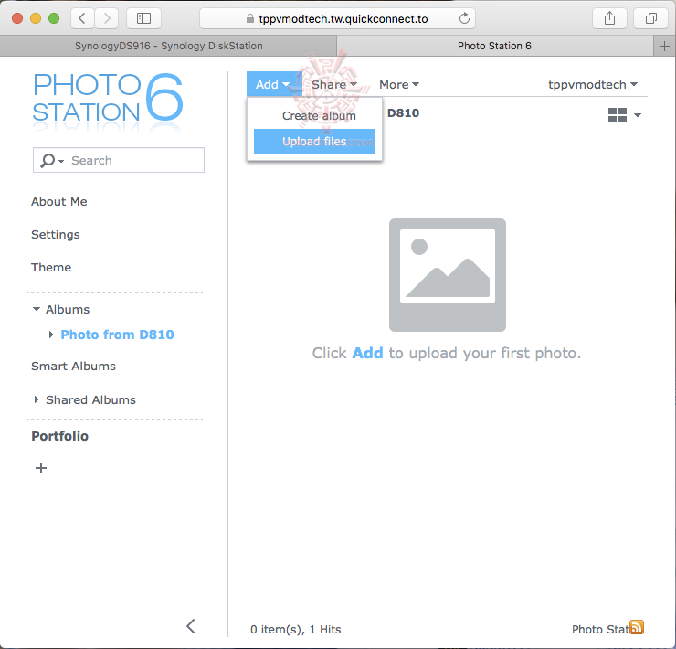Switch the thumbnail grid view icon
This screenshot has height=649, width=676.
617,115
